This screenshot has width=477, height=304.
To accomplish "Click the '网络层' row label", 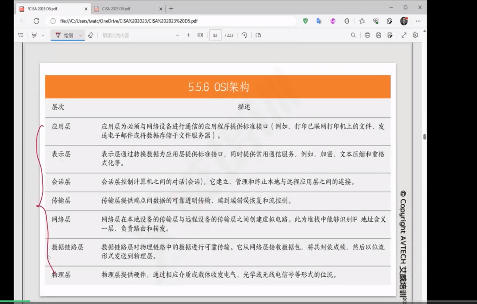I will (61, 219).
